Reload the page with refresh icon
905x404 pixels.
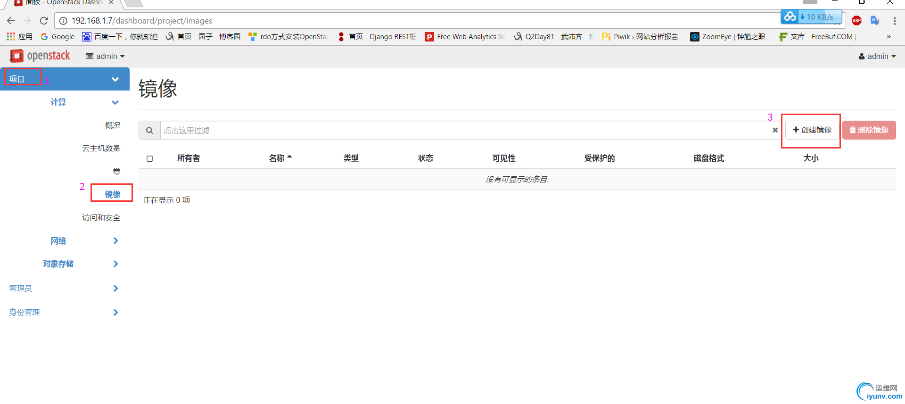tap(44, 21)
